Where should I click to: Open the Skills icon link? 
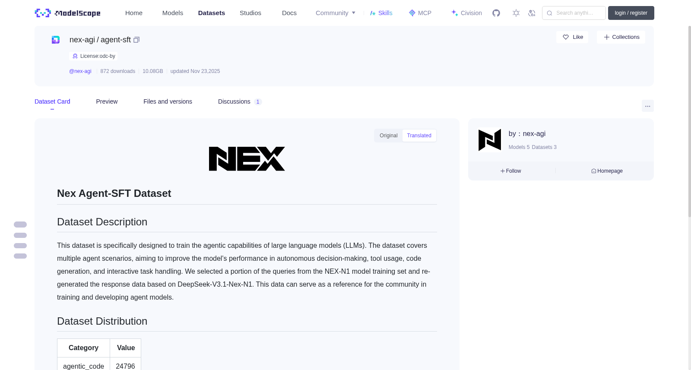click(x=381, y=13)
